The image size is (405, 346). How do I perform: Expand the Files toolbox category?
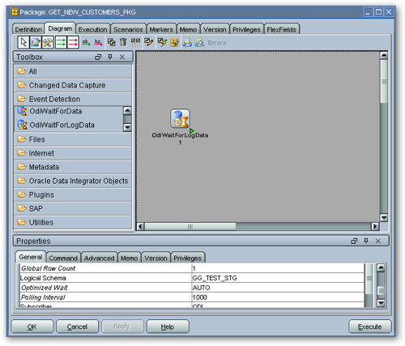[x=73, y=139]
